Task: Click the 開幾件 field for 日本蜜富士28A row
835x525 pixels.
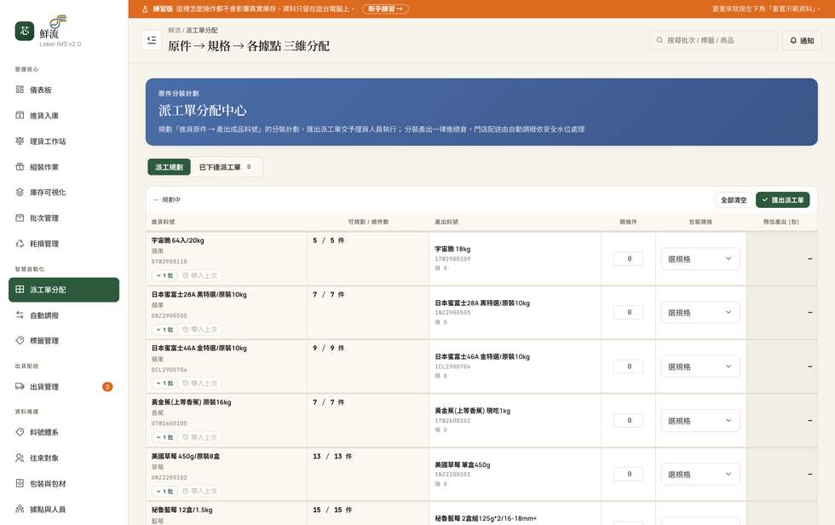Action: click(629, 313)
